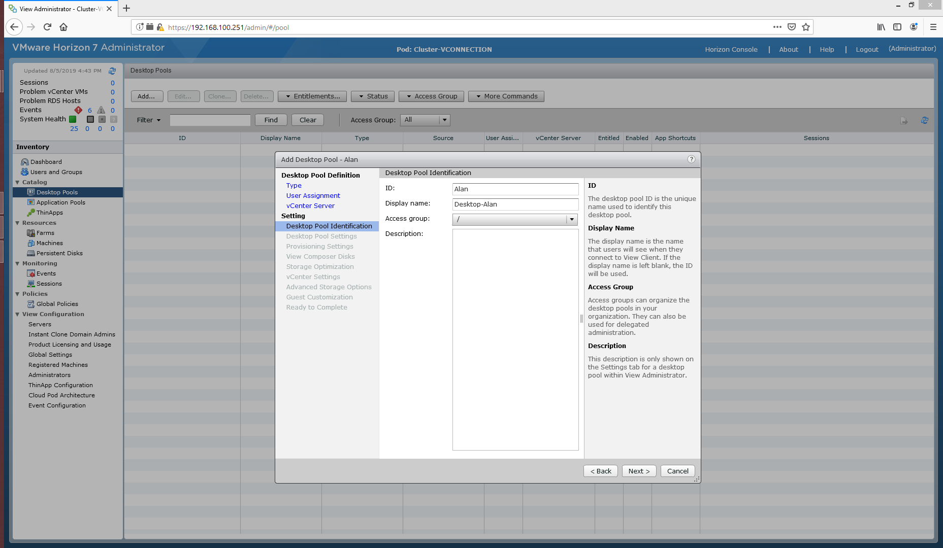
Task: Collapse the Catalog tree section
Action: pos(18,182)
